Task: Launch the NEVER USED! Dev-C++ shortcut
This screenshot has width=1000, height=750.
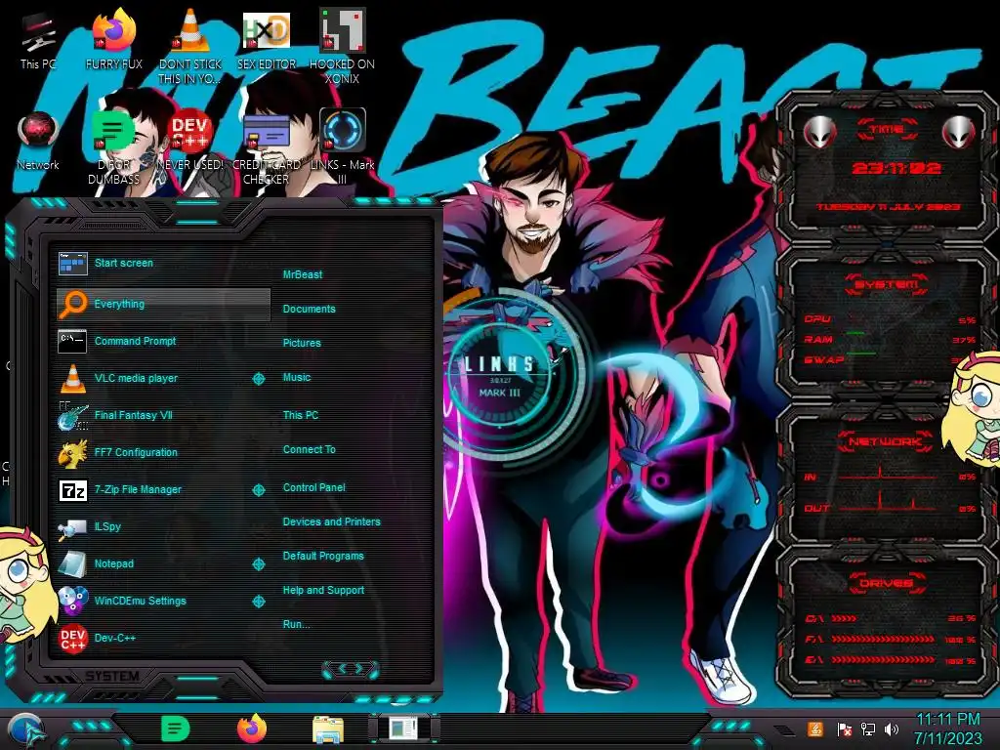Action: pyautogui.click(x=190, y=141)
